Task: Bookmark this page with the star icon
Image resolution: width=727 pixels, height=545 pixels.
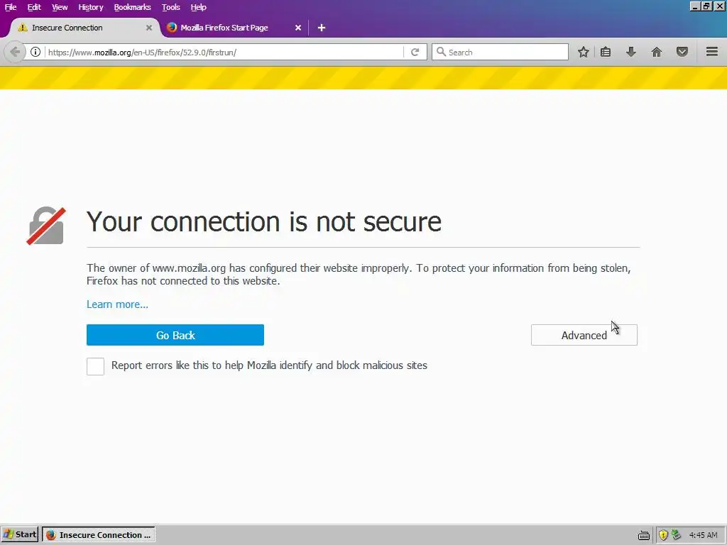Action: point(584,52)
